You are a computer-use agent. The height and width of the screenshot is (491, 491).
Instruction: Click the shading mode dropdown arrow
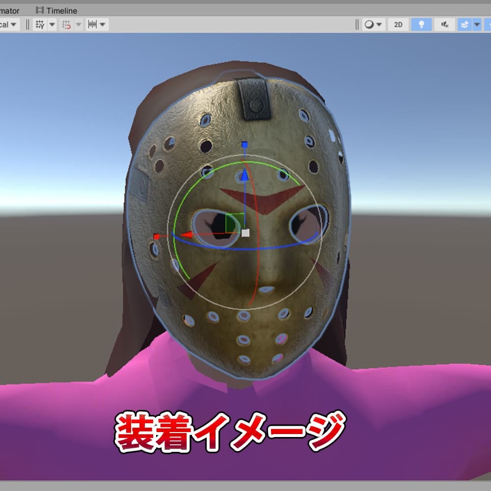[379, 24]
